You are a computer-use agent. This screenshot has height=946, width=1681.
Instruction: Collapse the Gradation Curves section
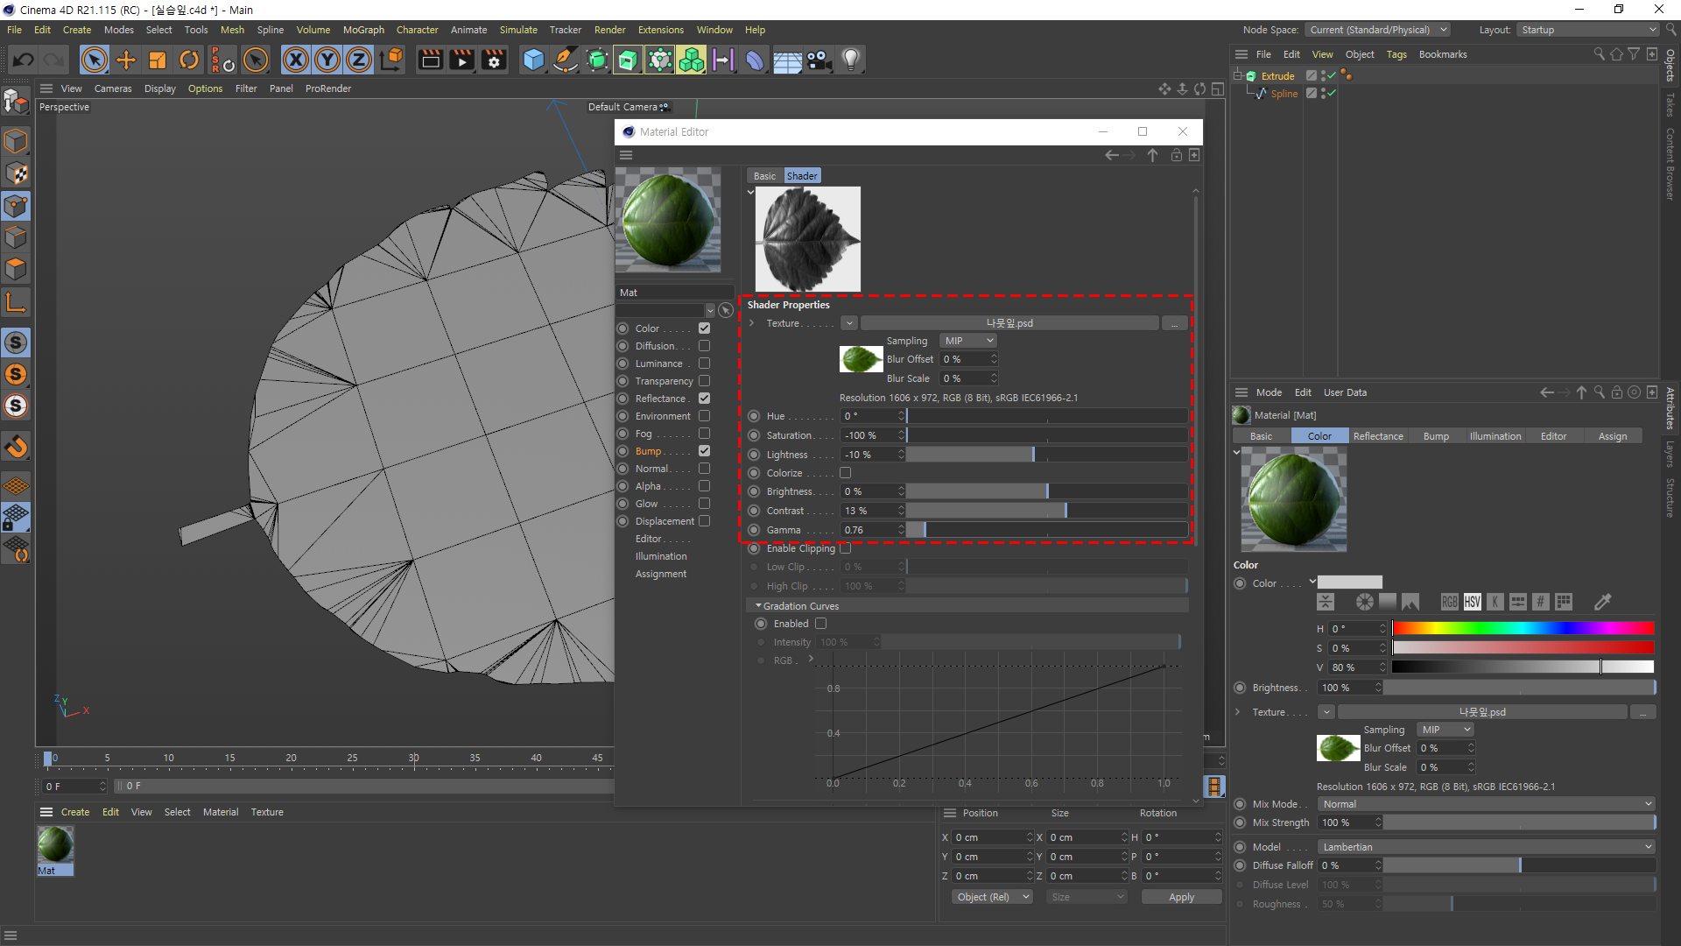[x=758, y=606]
